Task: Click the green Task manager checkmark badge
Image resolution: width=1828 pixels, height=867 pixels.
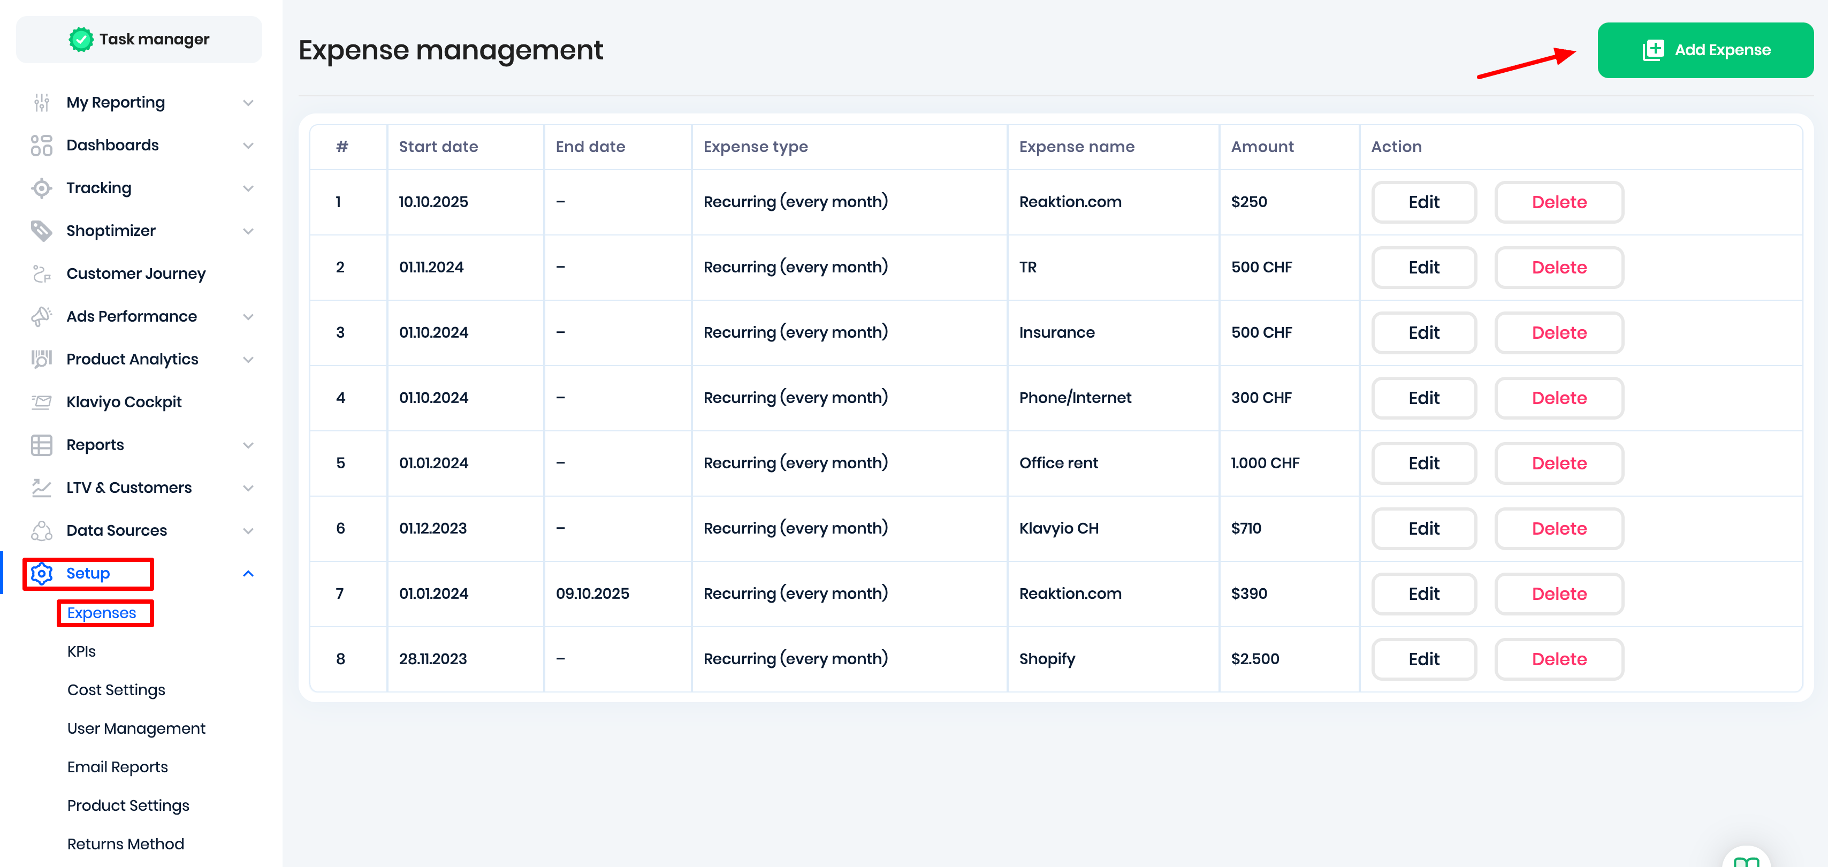Action: pyautogui.click(x=81, y=40)
